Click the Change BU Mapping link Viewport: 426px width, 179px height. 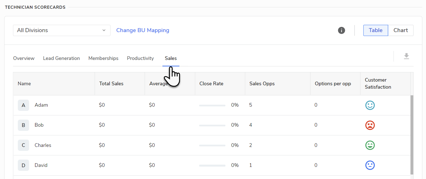143,30
